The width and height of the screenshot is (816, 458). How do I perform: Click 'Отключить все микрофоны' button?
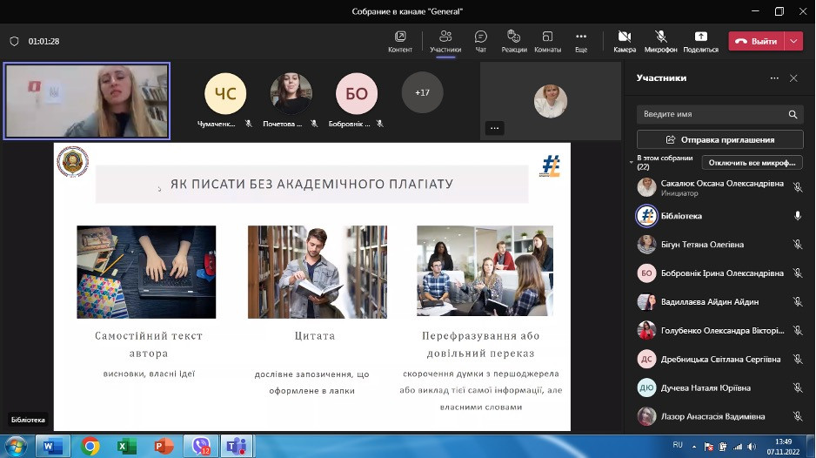(x=752, y=163)
